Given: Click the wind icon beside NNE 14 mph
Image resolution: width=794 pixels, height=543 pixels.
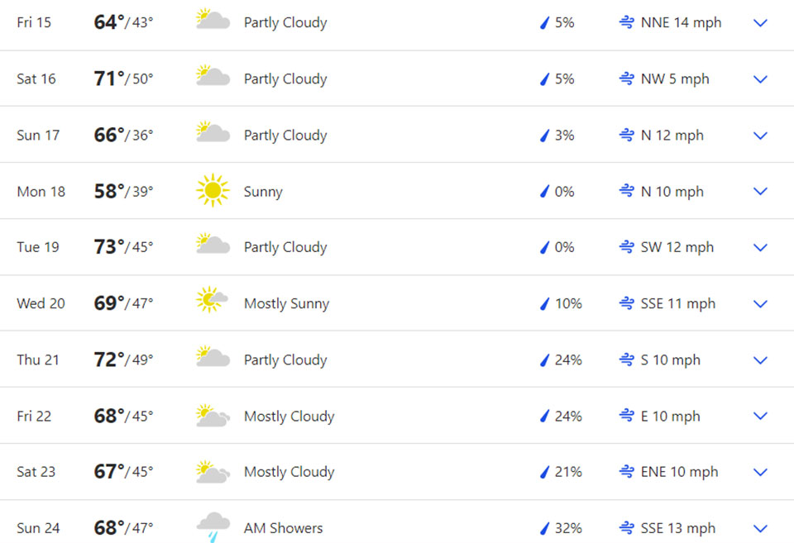Looking at the screenshot, I should pos(627,23).
